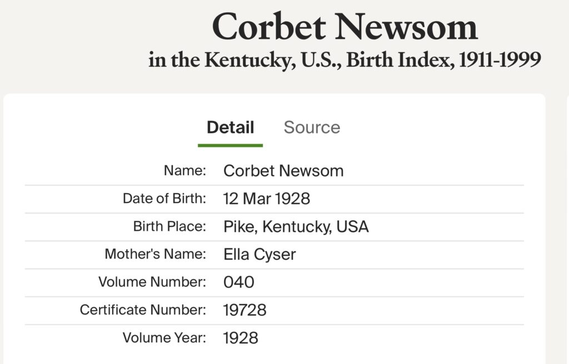Viewport: 569px width, 364px height.
Task: Click Pike, Kentucky, USA birth place value
Action: click(x=296, y=226)
